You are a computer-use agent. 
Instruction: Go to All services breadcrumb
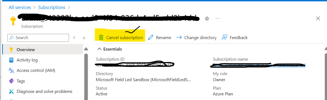[x=20, y=7]
